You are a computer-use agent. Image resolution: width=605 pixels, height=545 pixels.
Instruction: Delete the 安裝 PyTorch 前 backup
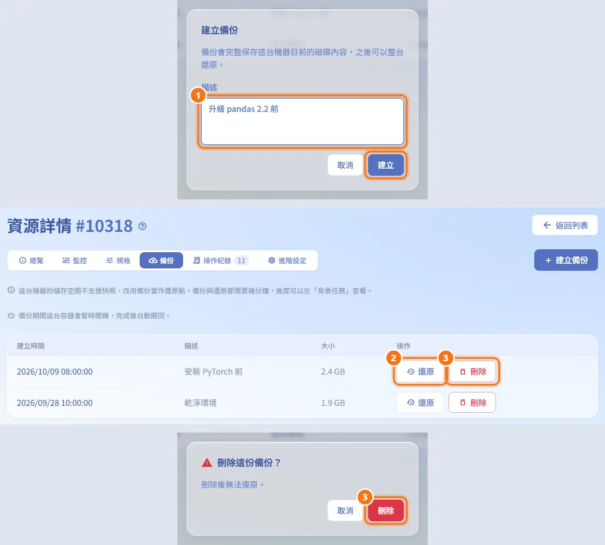coord(472,371)
